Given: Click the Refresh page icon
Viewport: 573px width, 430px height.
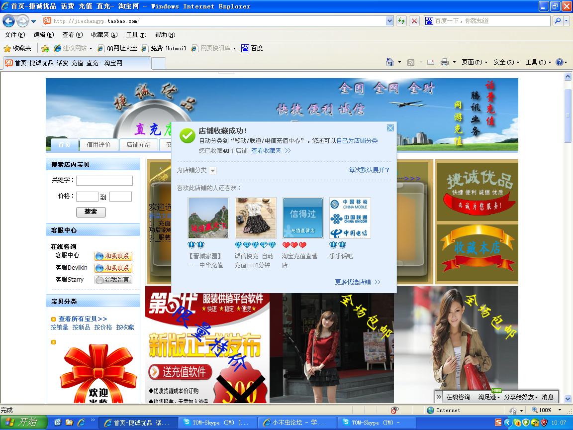Looking at the screenshot, I should pyautogui.click(x=401, y=21).
